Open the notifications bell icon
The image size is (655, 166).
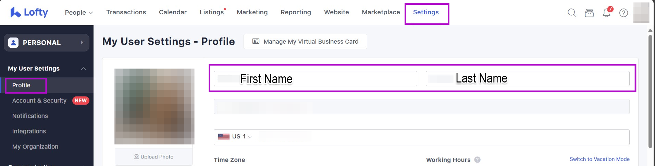(606, 13)
